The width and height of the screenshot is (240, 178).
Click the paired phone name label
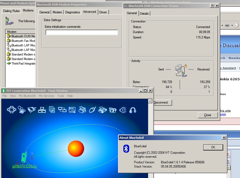[25, 166]
